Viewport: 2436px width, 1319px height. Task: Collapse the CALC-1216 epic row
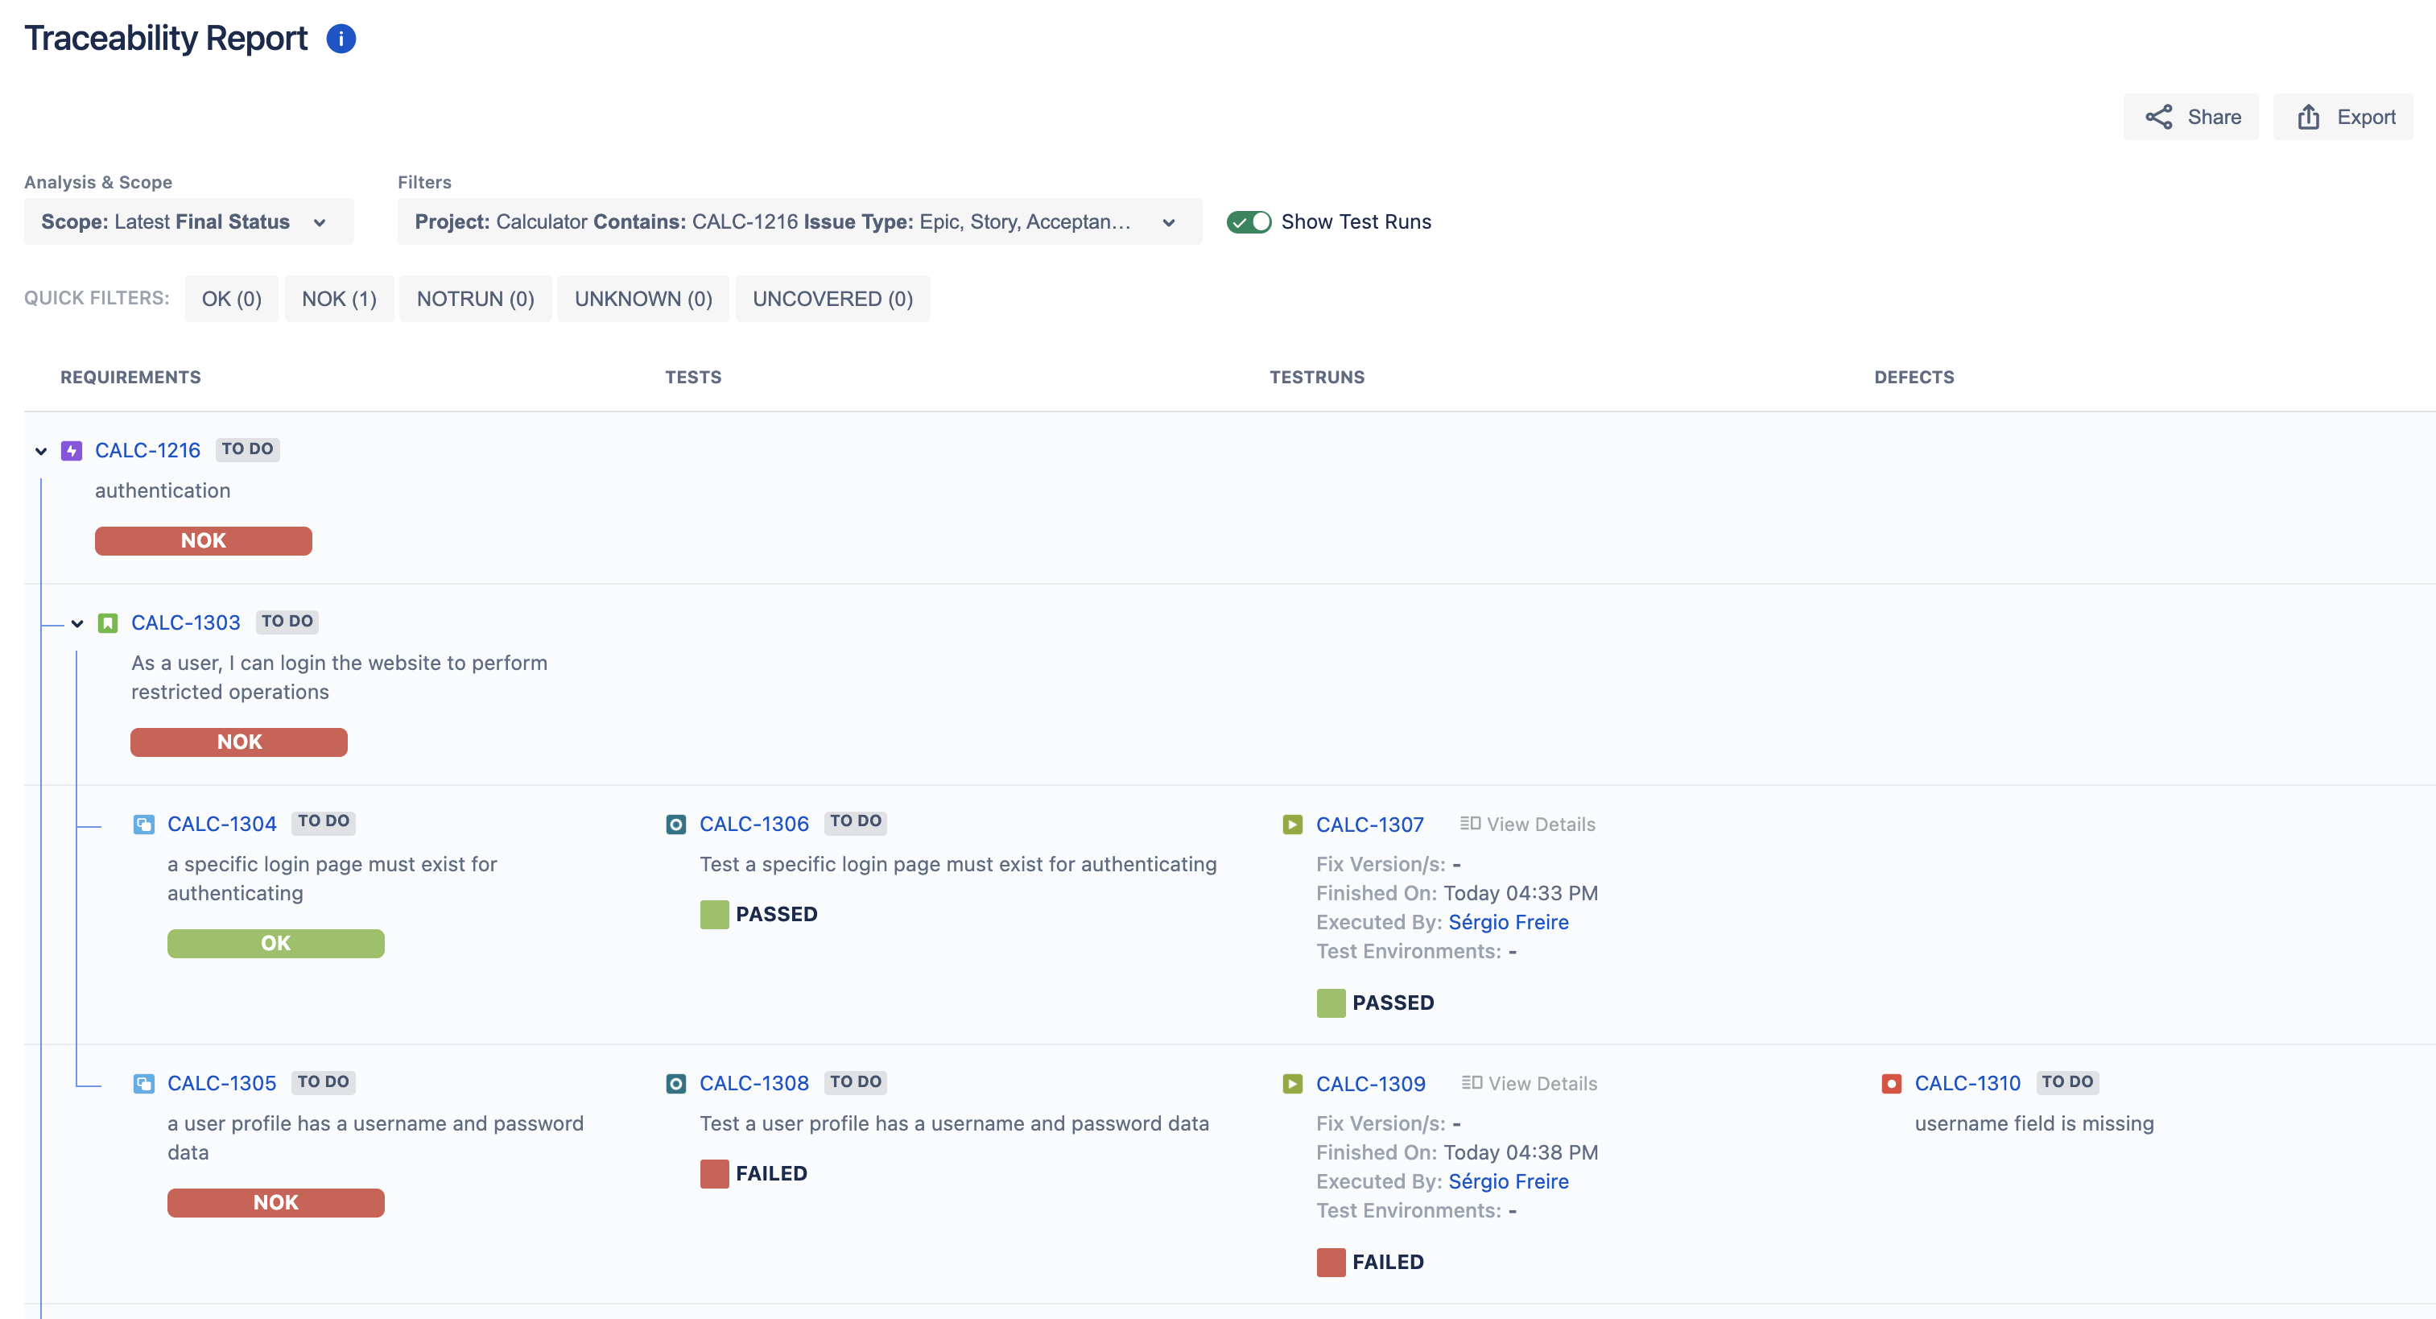pos(41,450)
